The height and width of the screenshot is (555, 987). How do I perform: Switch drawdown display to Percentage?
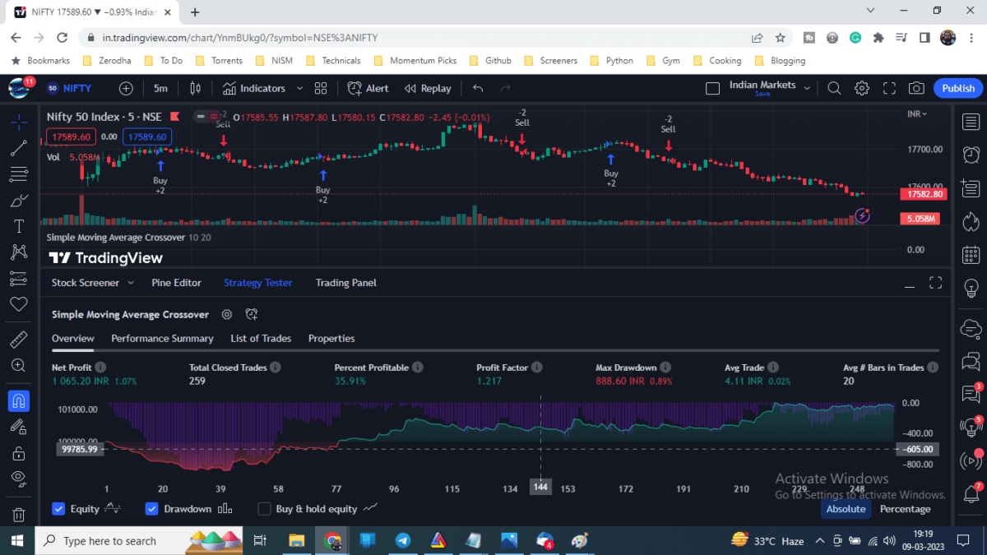(x=905, y=509)
